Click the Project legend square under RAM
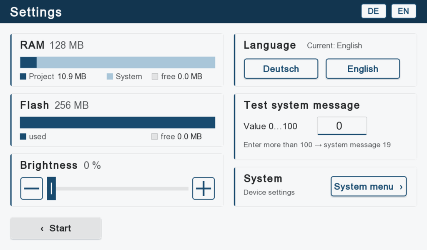This screenshot has height=250, width=427. pyautogui.click(x=23, y=76)
